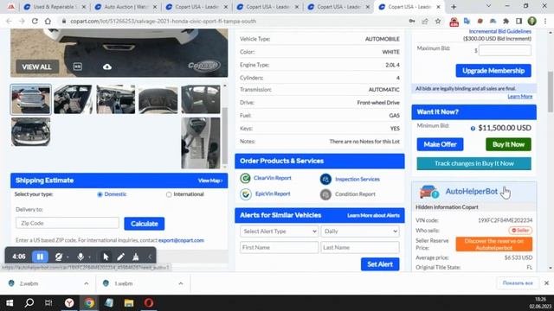This screenshot has width=554, height=311.
Task: Click the First Name field
Action: (279, 248)
